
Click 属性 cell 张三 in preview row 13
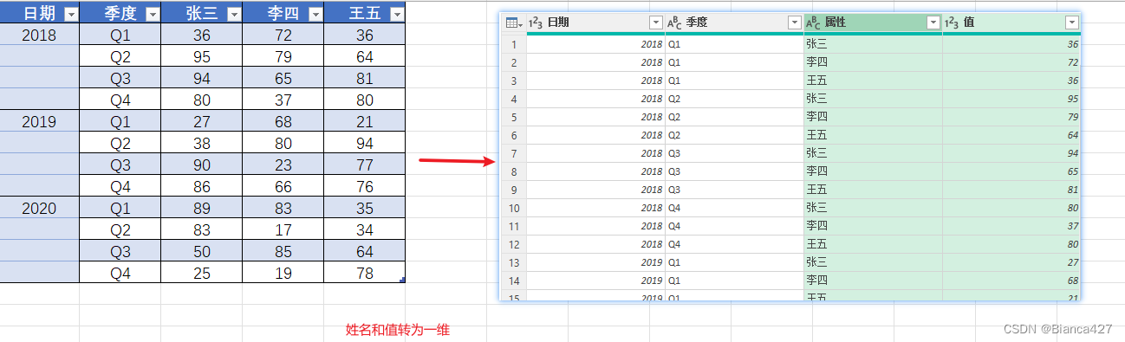(873, 262)
